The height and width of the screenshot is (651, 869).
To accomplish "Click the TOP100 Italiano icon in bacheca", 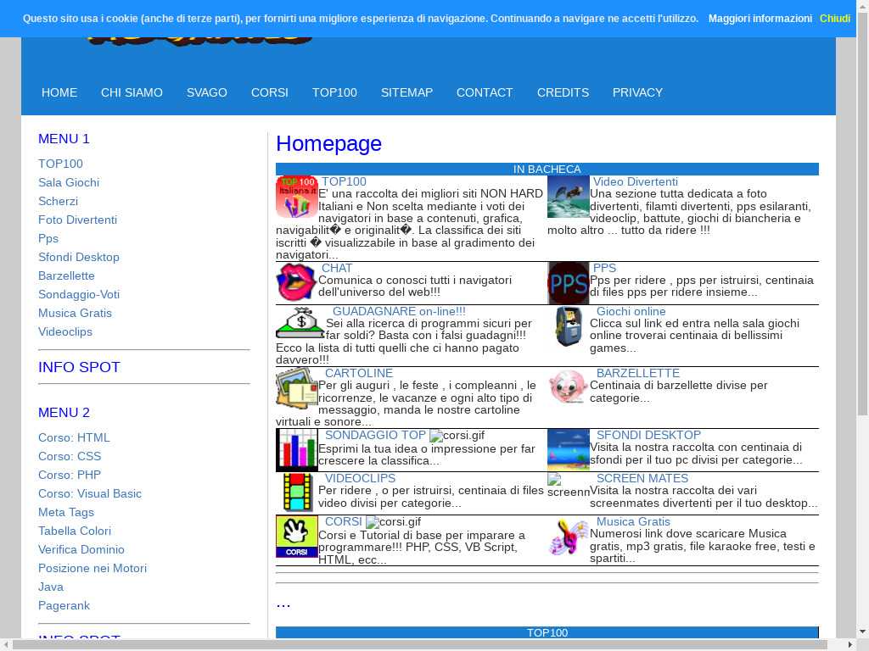I will 296,197.
